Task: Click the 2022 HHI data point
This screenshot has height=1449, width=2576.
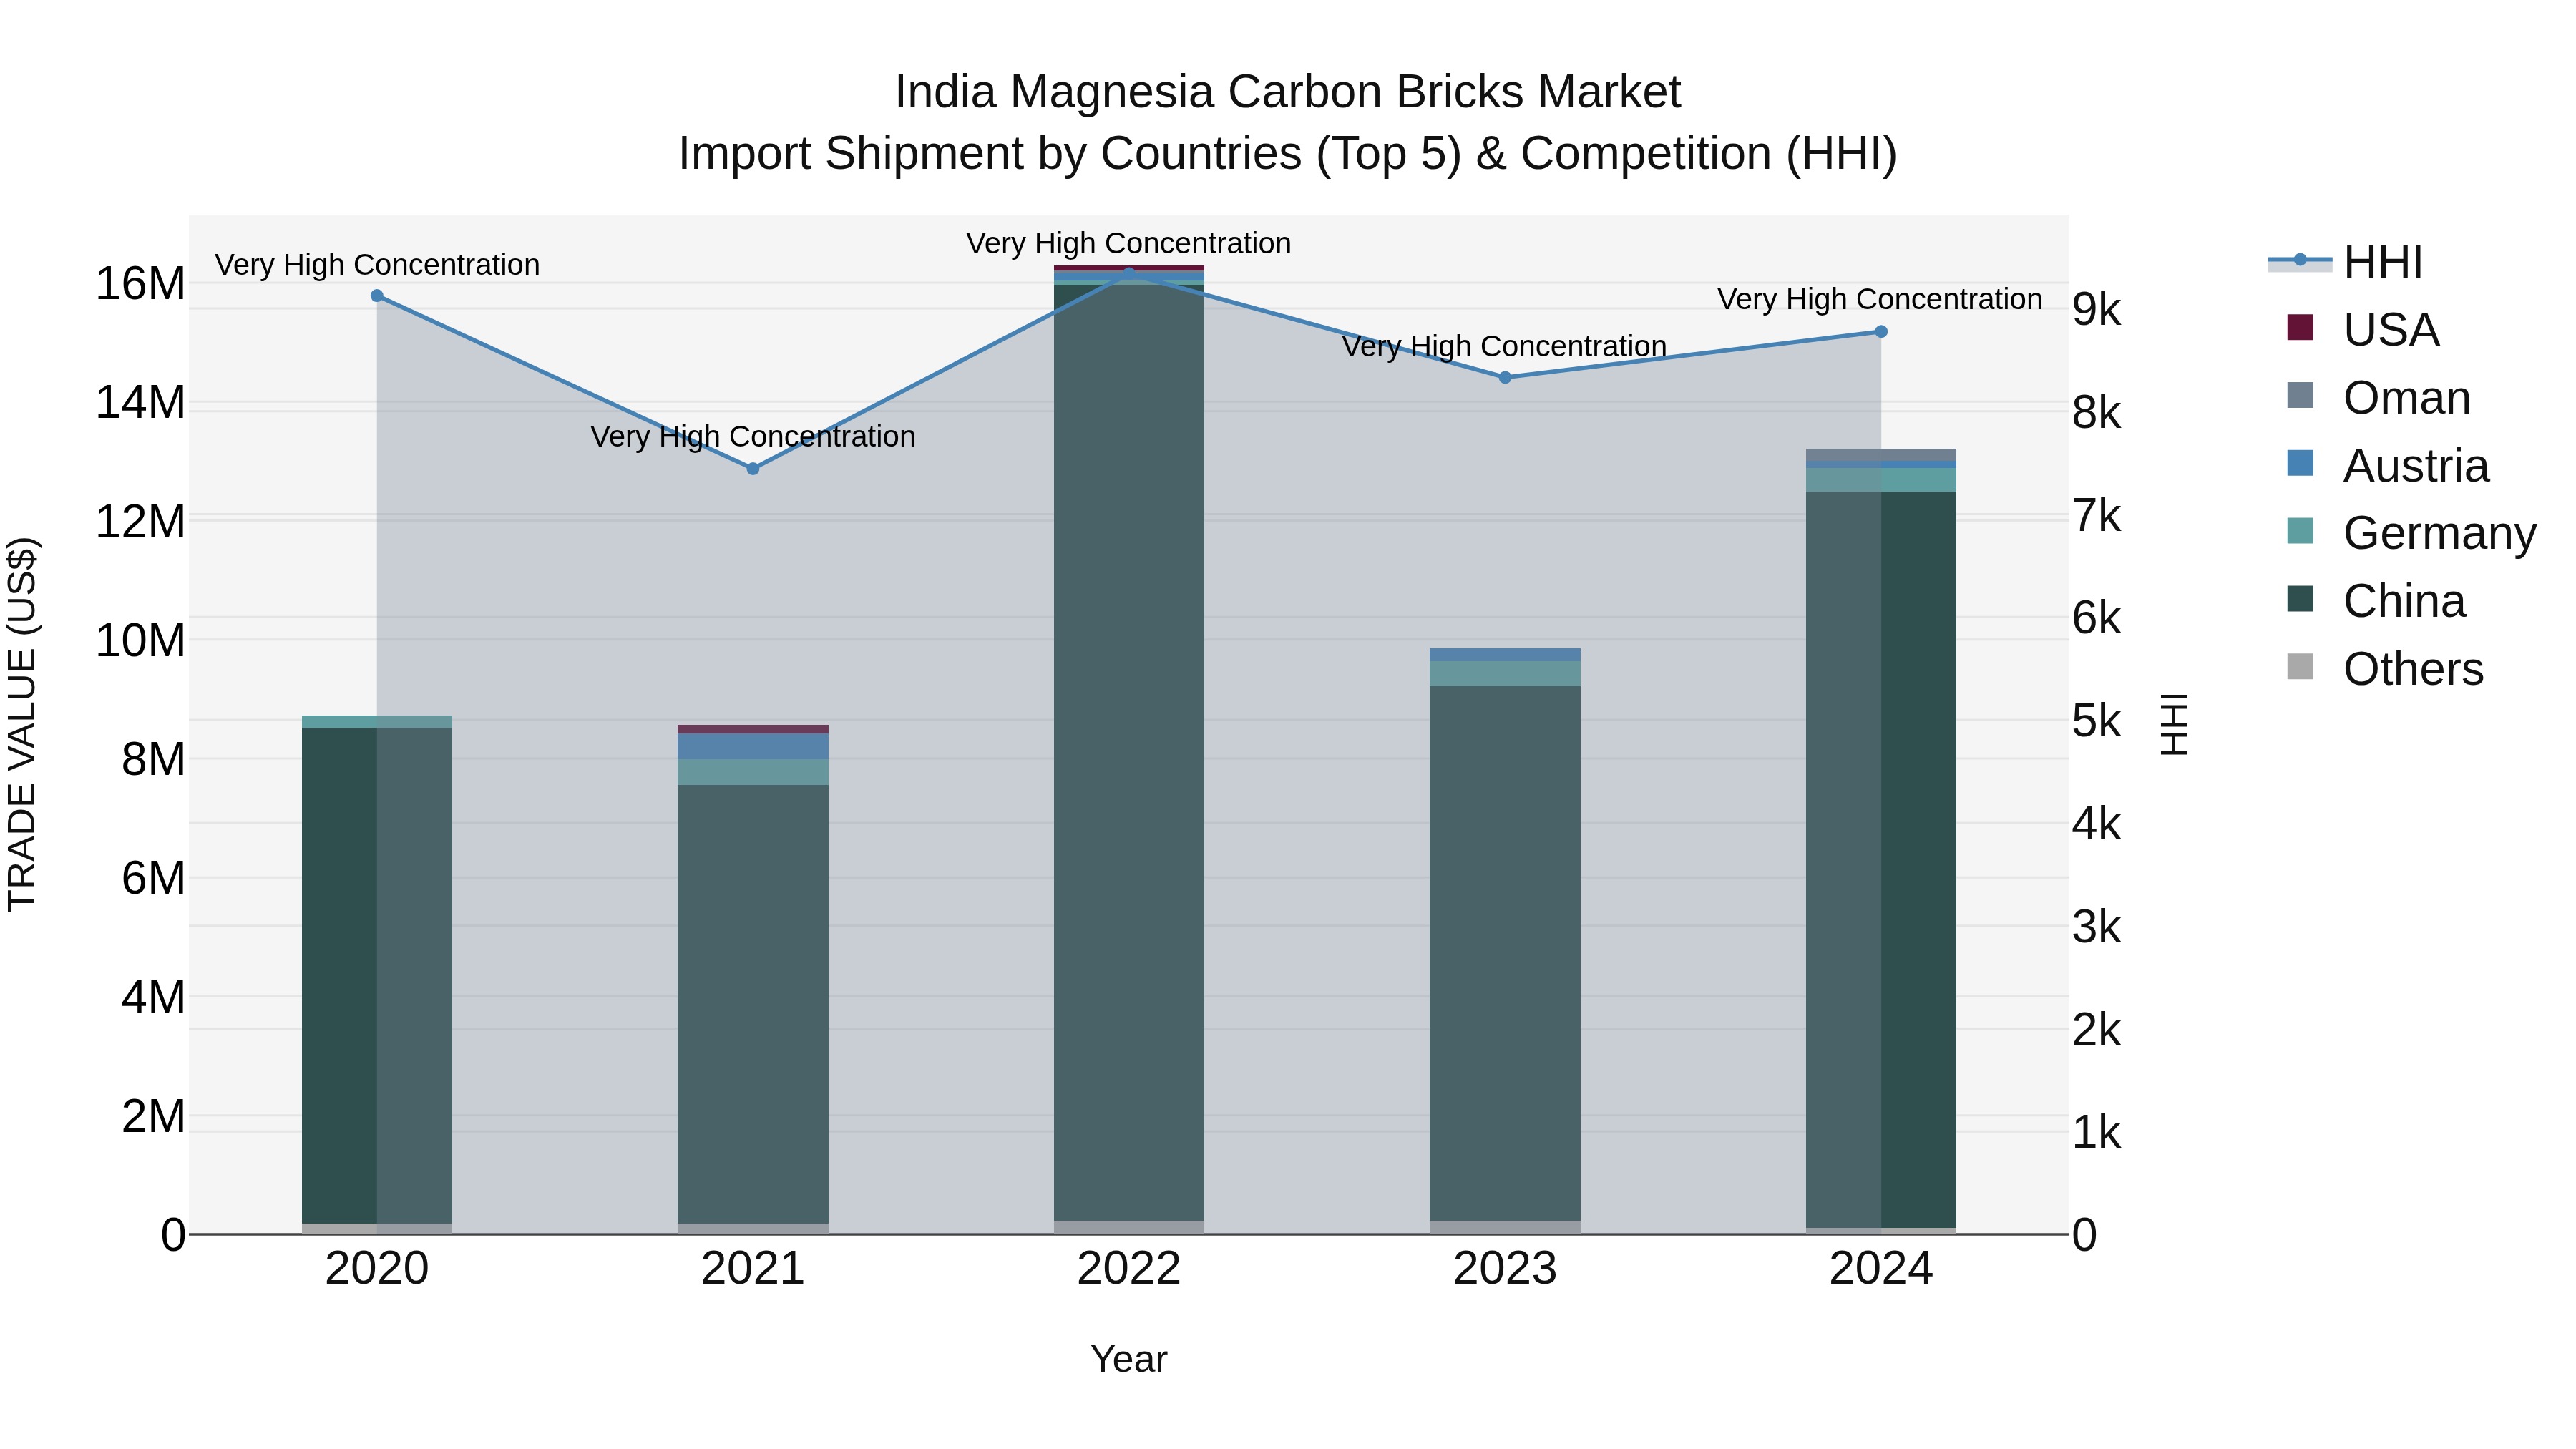Action: [1129, 273]
